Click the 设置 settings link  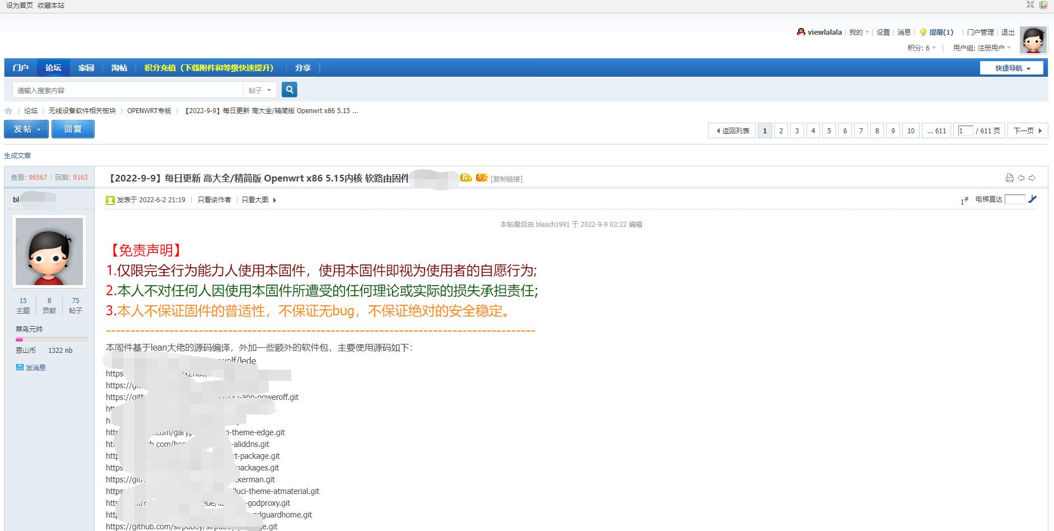click(883, 32)
